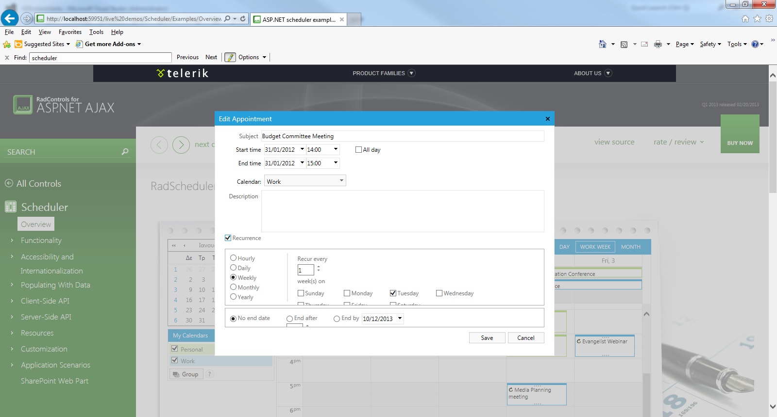777x417 pixels.
Task: Click the Subject field with Budget Committee Meeting
Action: pos(403,136)
